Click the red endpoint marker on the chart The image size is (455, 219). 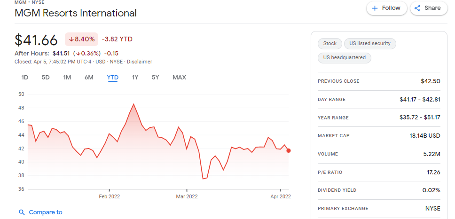[x=289, y=150]
